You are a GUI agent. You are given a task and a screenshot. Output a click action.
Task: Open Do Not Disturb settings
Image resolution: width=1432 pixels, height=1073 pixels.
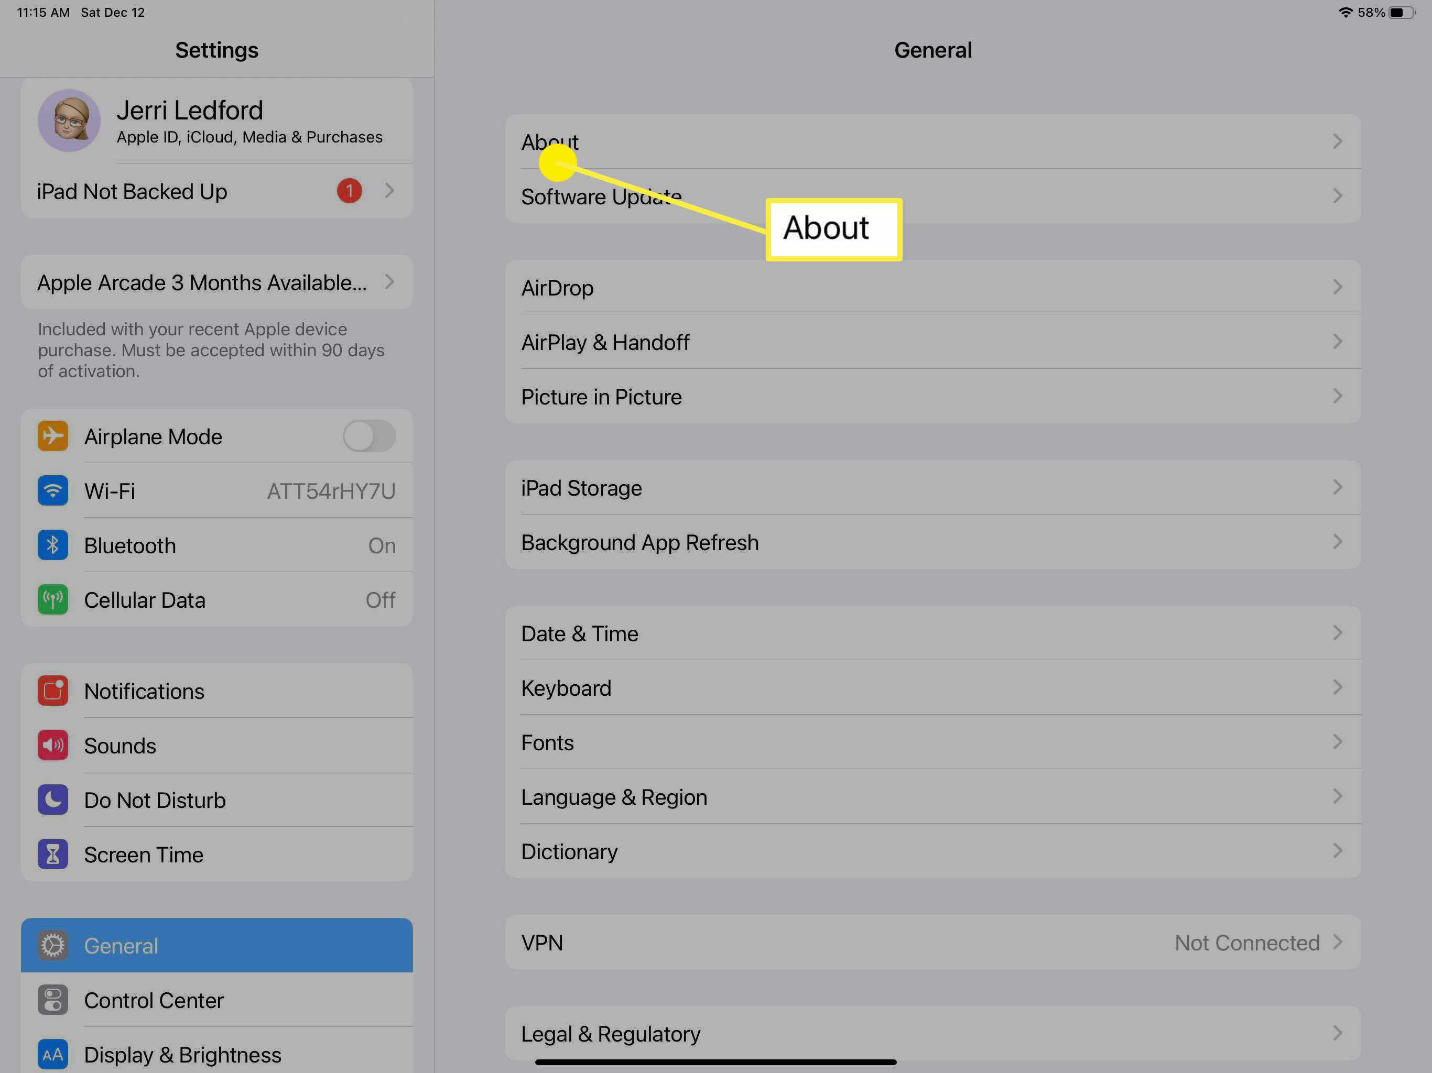click(217, 800)
